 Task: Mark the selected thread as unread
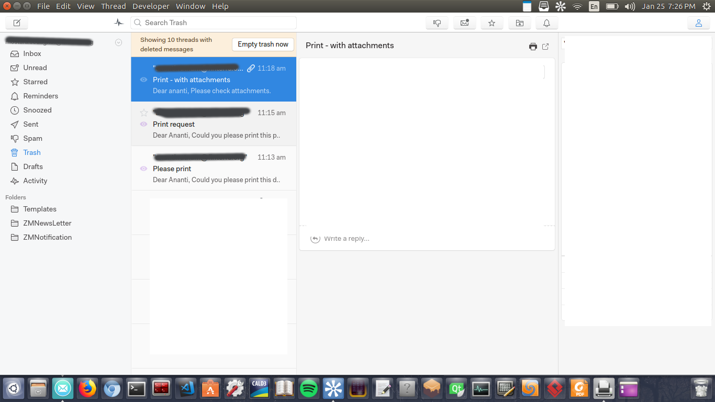pyautogui.click(x=465, y=23)
